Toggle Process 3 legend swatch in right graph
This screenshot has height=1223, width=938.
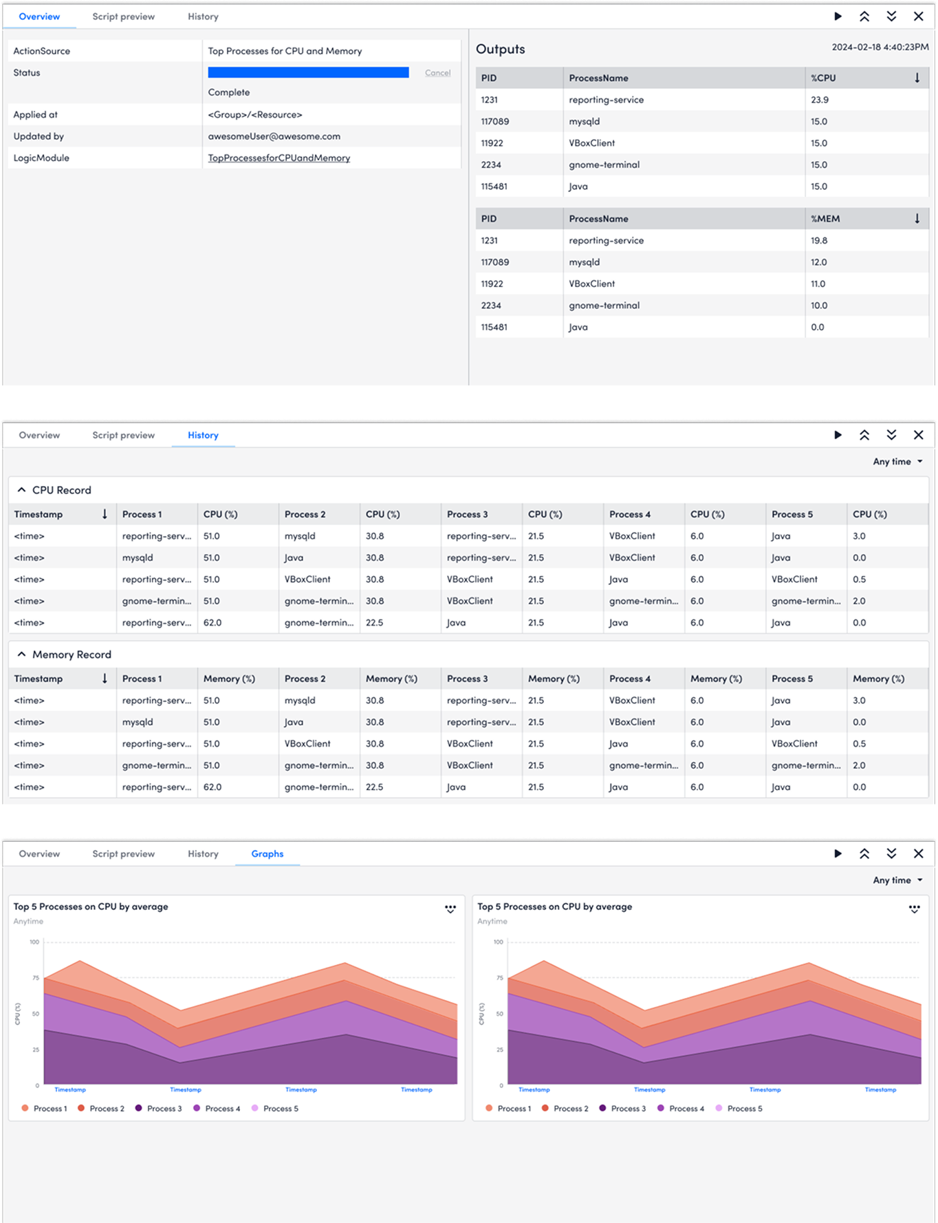tap(602, 1108)
